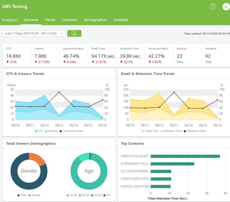Select the Female legend color dot
The width and height of the screenshot is (230, 202).
click(30, 195)
